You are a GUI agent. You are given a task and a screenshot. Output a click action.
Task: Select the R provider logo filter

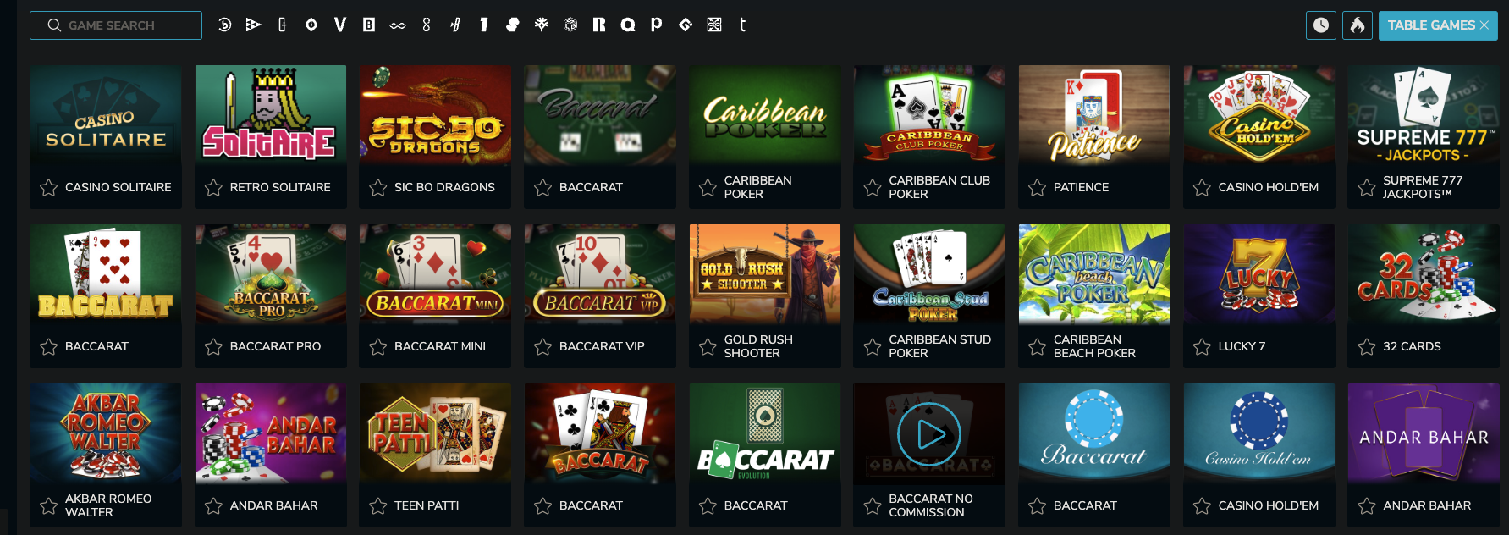598,25
